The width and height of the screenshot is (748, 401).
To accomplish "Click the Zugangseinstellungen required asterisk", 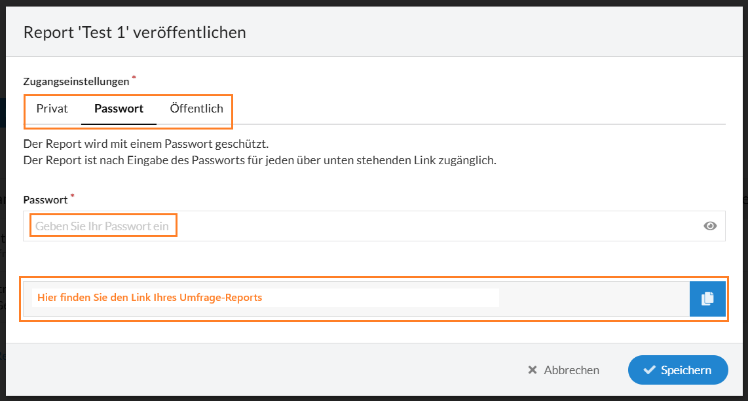I will point(136,77).
